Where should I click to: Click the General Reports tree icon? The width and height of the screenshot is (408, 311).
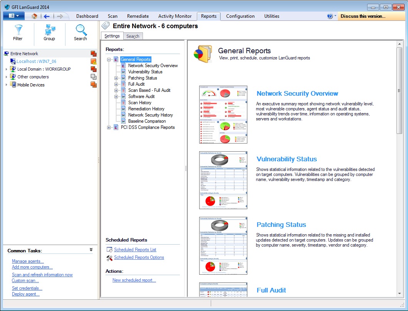pyautogui.click(x=116, y=59)
